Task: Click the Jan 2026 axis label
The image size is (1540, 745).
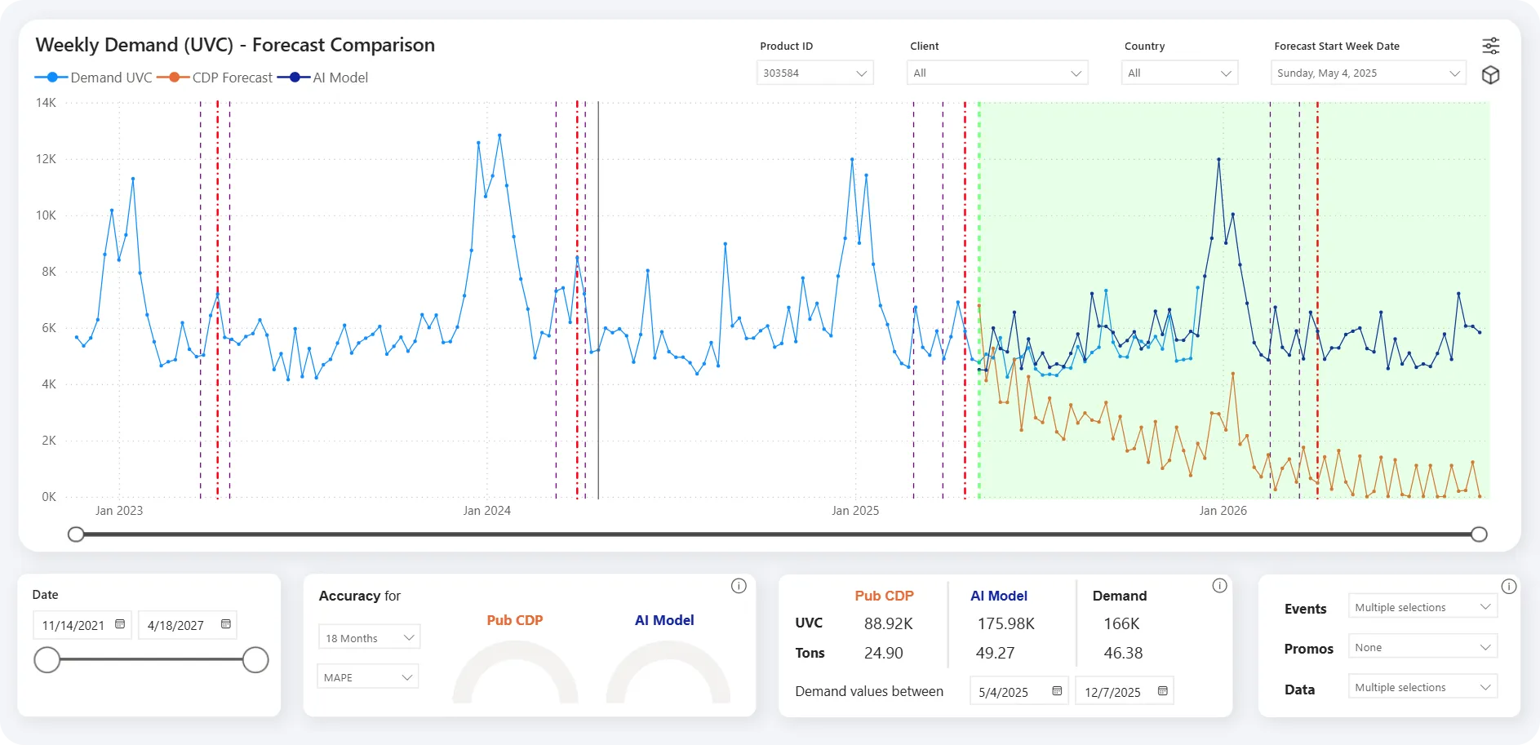Action: click(x=1223, y=511)
